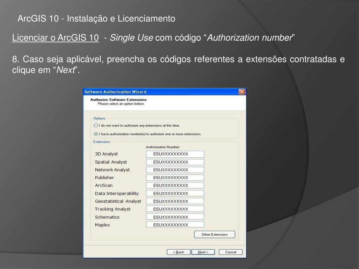The width and height of the screenshot is (359, 269).
Task: Click the 'Software Authorization Wizard' title bar text
Action: (115, 92)
